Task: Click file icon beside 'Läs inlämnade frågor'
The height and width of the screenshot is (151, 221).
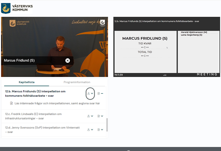Action: coord(11,104)
